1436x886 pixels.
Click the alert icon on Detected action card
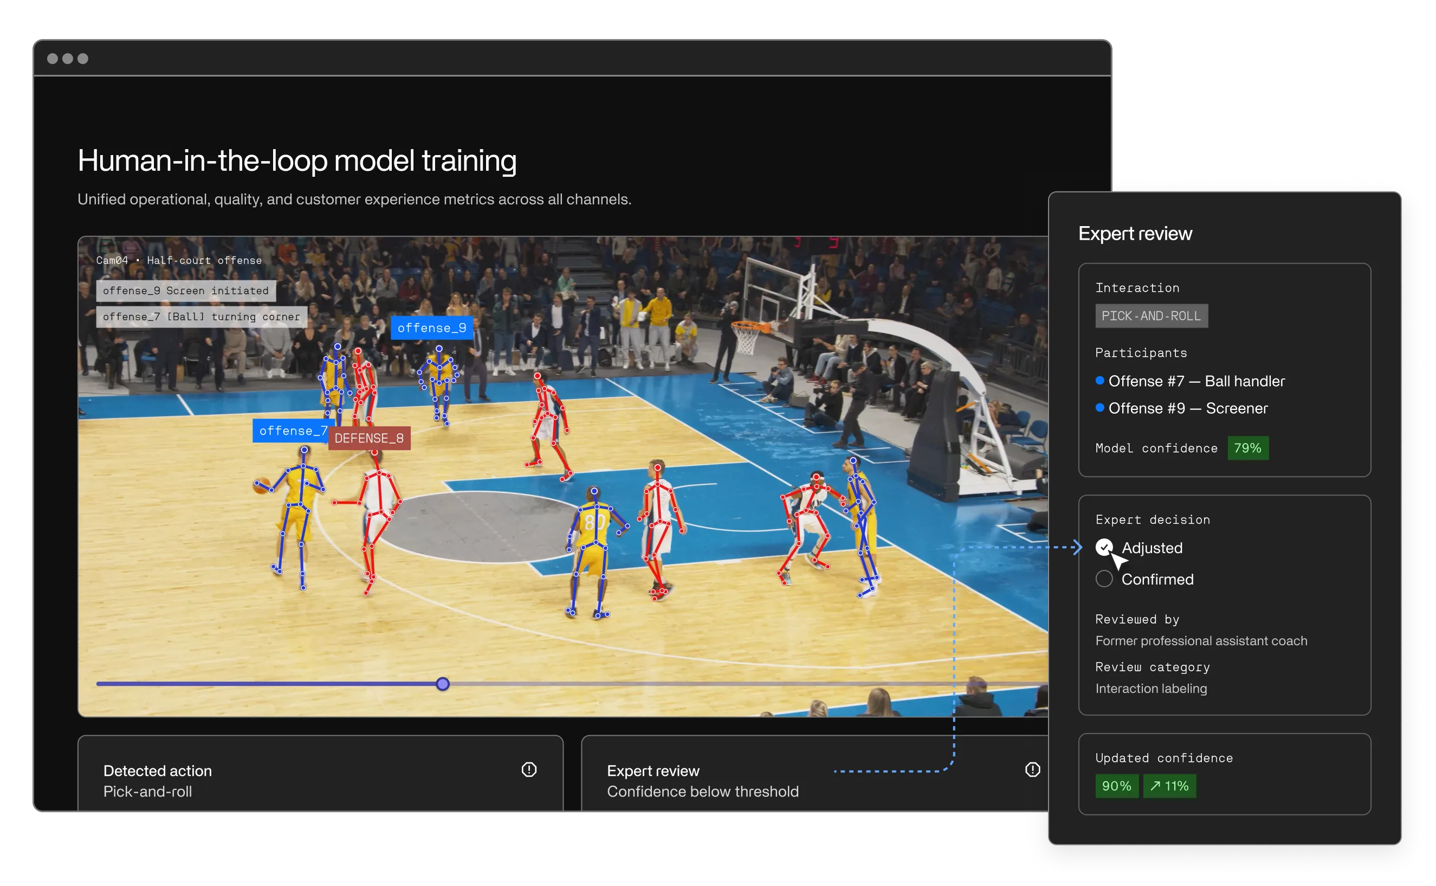529,769
